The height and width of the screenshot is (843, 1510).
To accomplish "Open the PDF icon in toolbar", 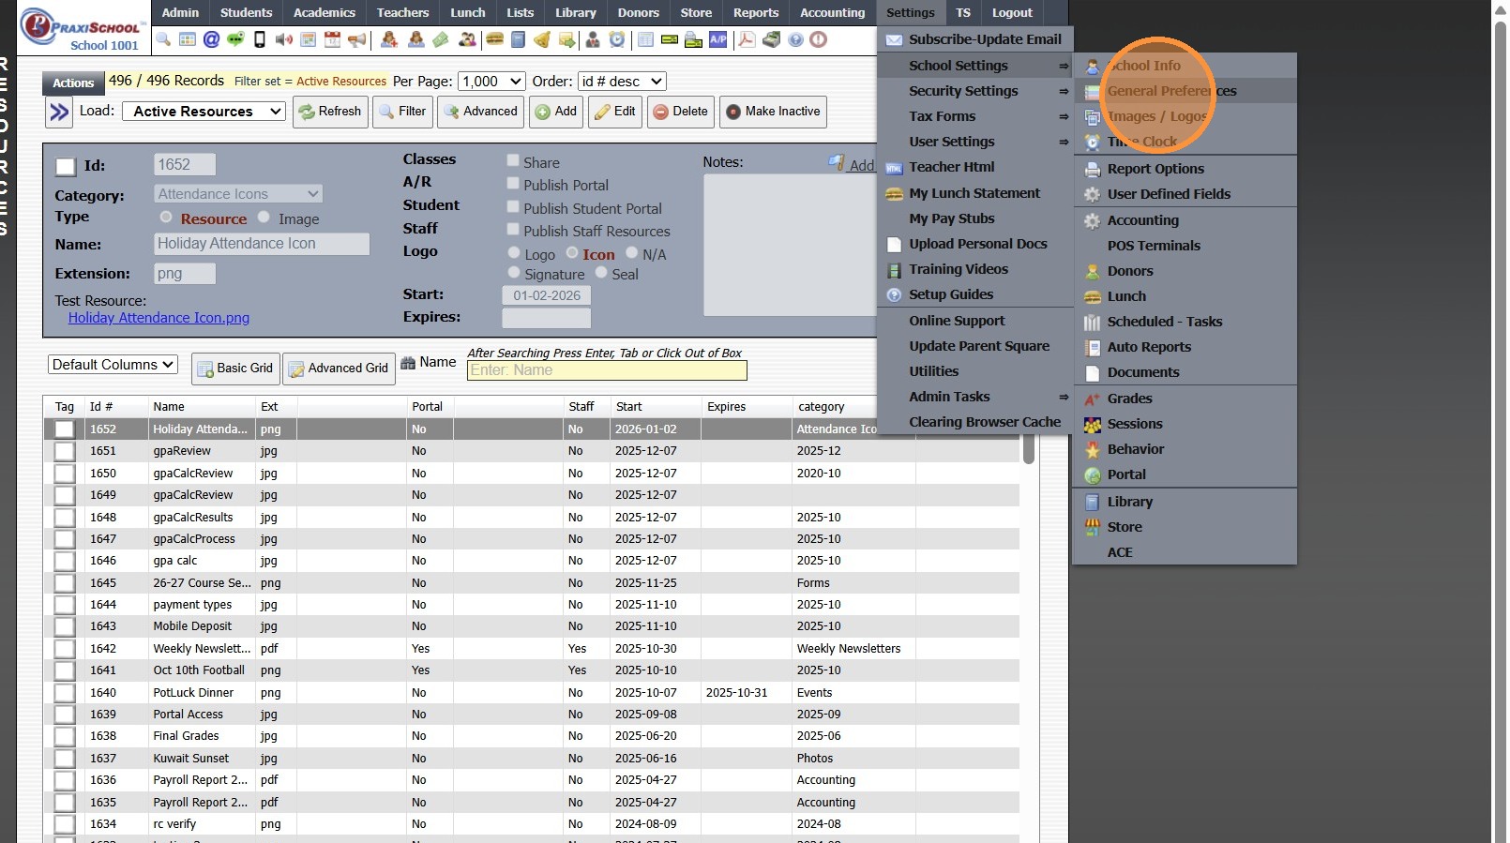I will [747, 39].
